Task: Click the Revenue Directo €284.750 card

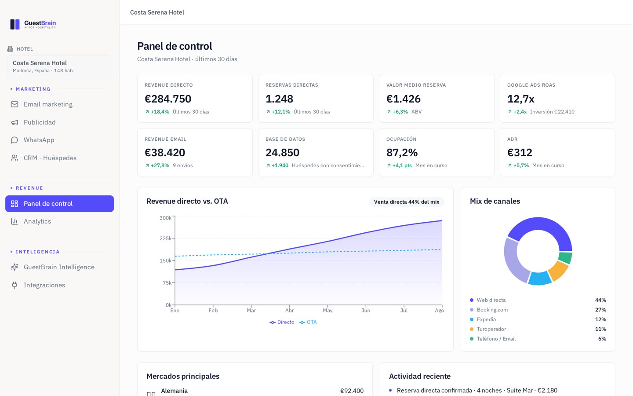Action: (195, 99)
